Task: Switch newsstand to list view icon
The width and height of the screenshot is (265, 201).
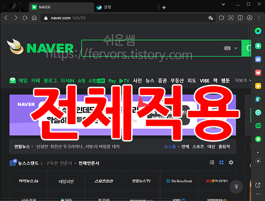Action: point(212,163)
